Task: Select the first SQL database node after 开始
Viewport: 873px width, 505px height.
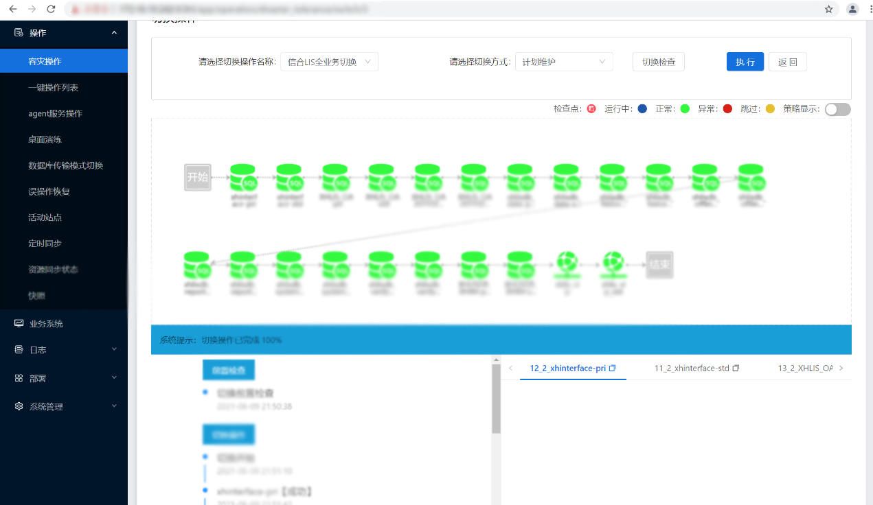Action: 243,178
